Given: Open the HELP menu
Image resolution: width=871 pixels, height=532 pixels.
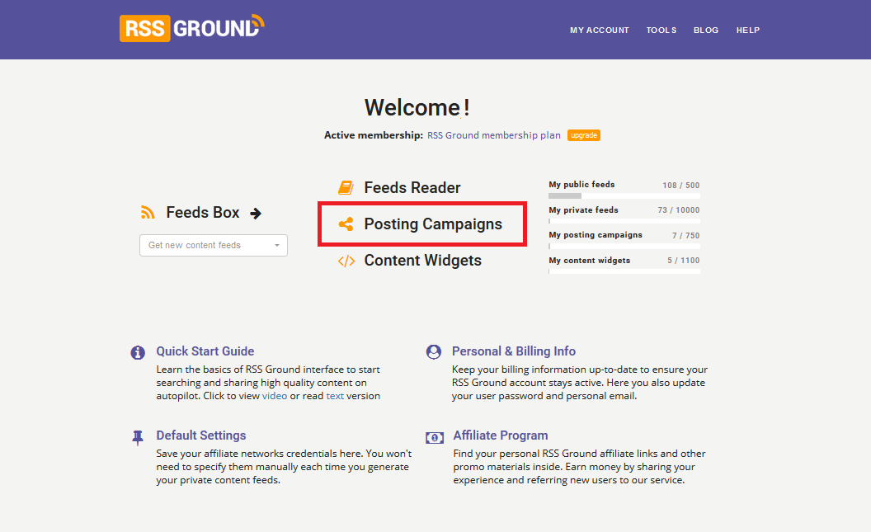Looking at the screenshot, I should click(747, 30).
